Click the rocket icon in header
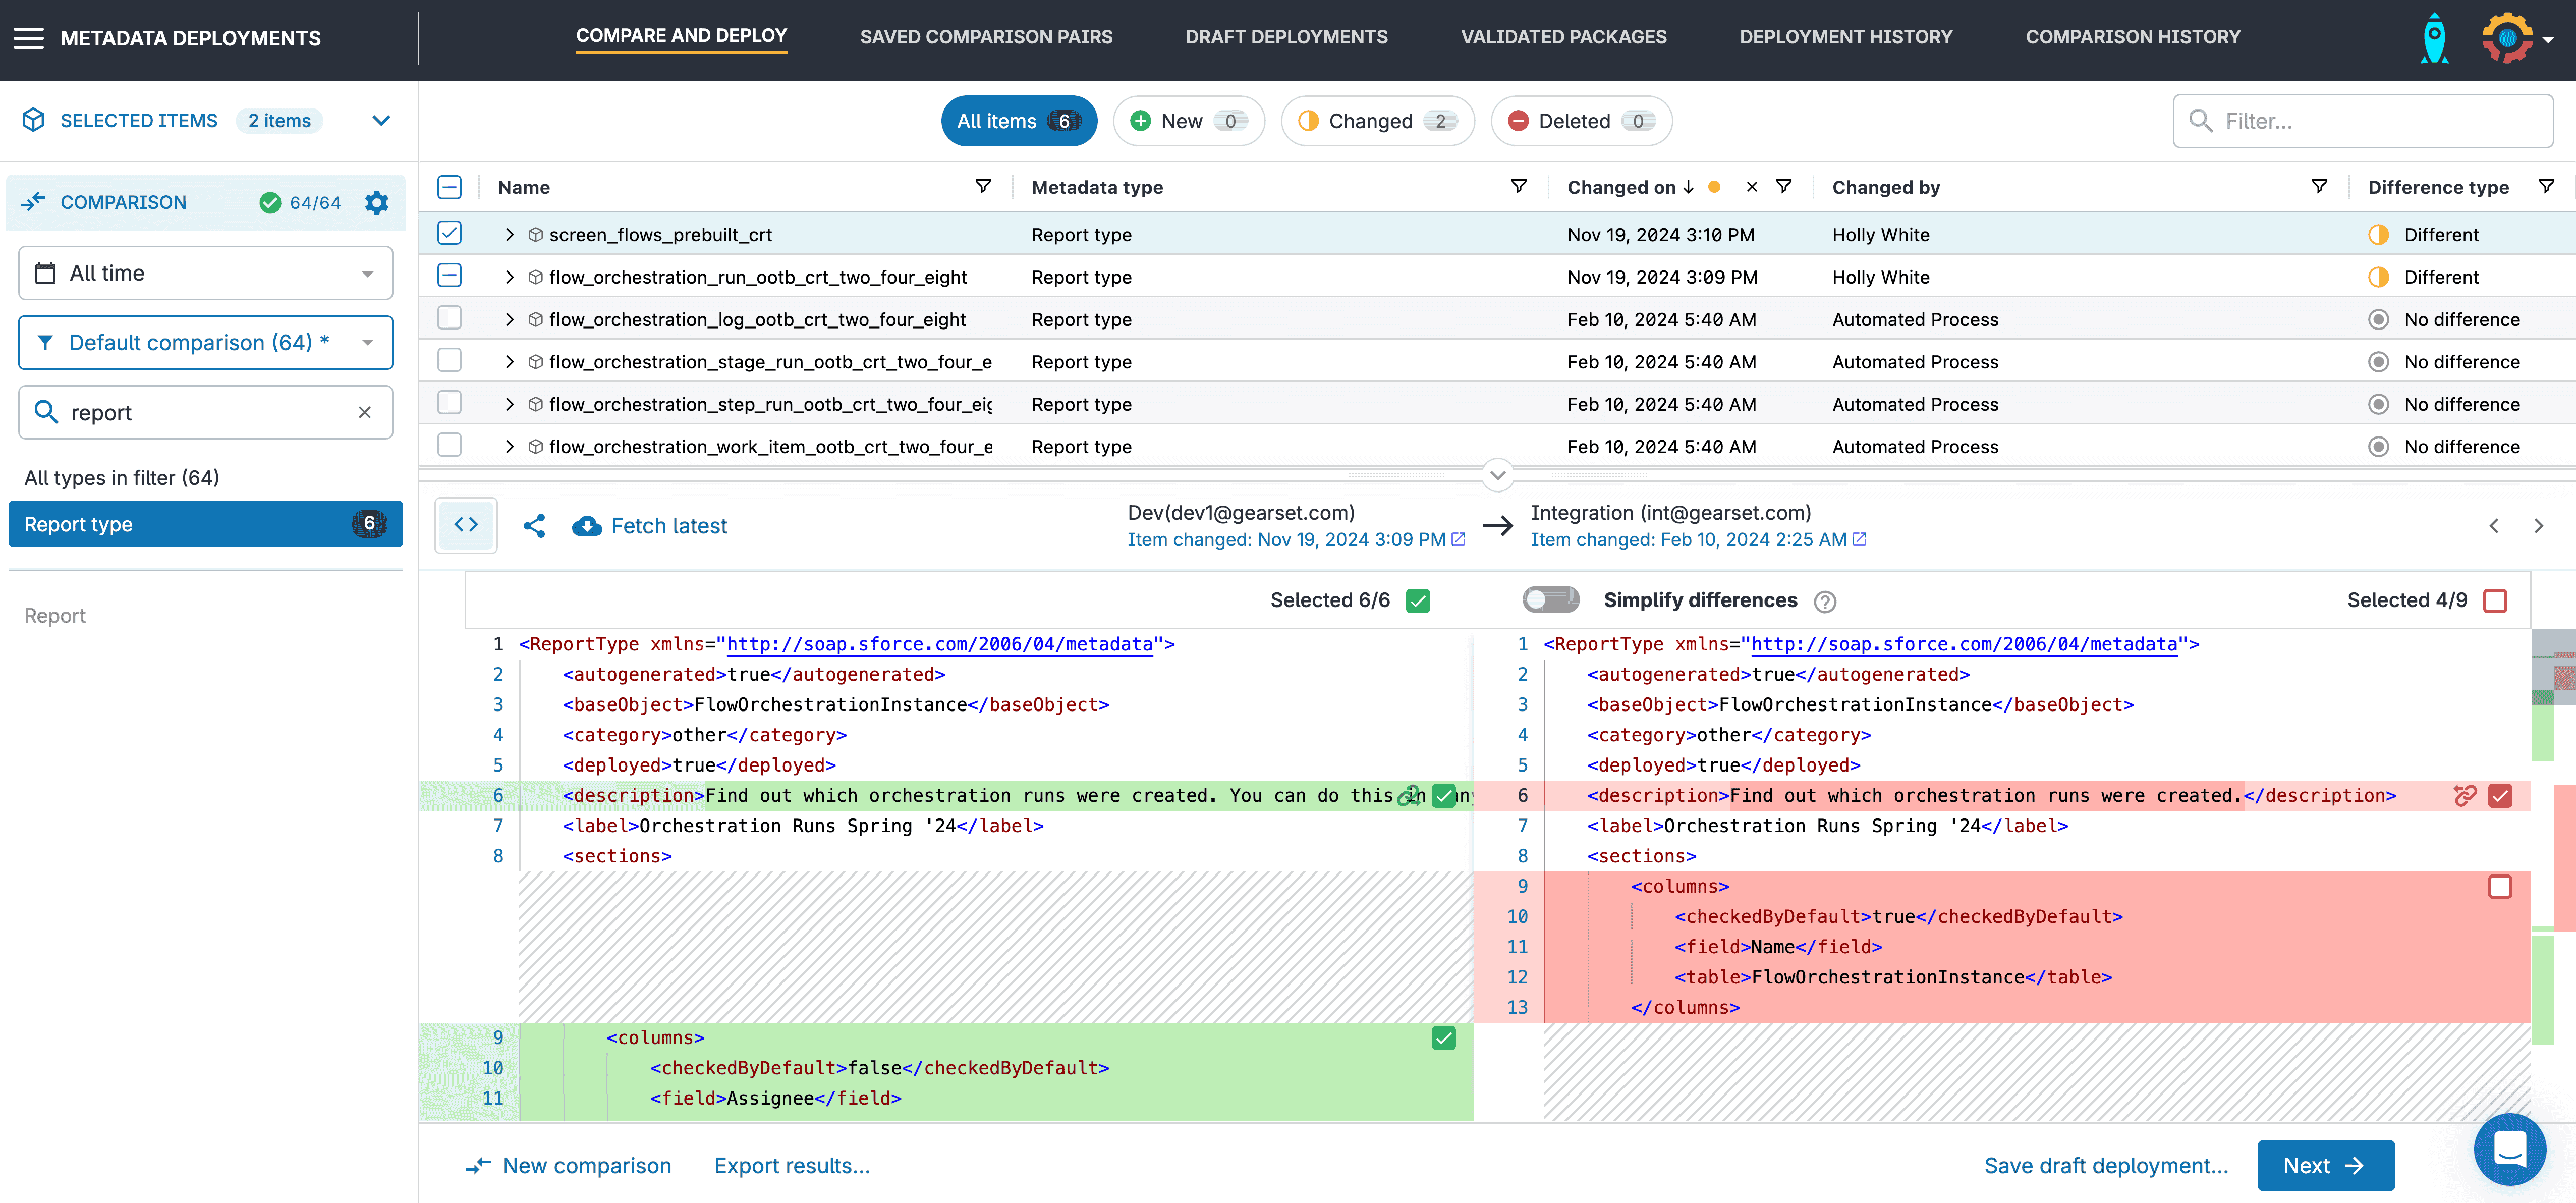 (x=2434, y=38)
